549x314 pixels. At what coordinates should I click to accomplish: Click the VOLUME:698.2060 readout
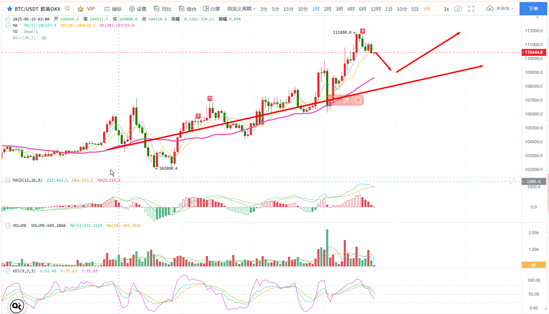click(x=48, y=226)
